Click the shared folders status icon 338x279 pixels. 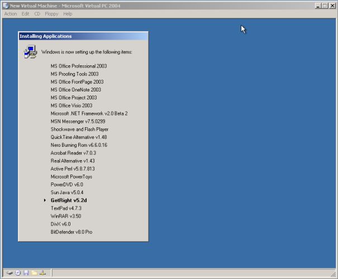tap(34, 273)
